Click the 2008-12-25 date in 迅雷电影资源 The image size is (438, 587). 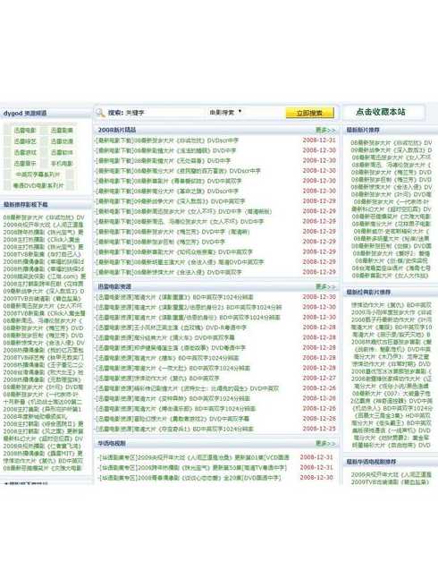[319, 429]
